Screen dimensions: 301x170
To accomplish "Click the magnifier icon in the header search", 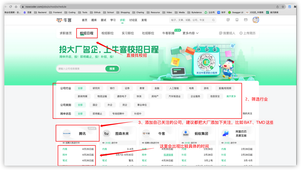I will (213, 20).
